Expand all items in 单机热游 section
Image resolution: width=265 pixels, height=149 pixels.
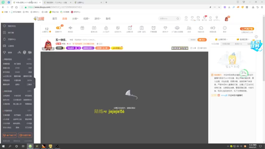click(x=29, y=91)
